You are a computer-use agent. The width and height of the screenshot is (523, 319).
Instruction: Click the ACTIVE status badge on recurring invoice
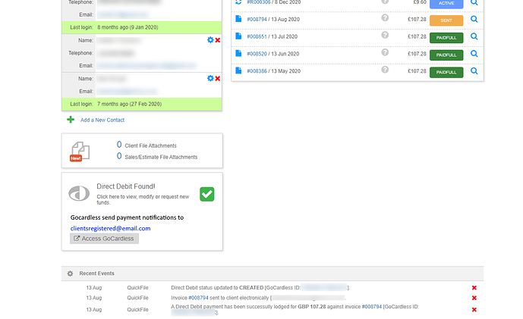pos(446,3)
